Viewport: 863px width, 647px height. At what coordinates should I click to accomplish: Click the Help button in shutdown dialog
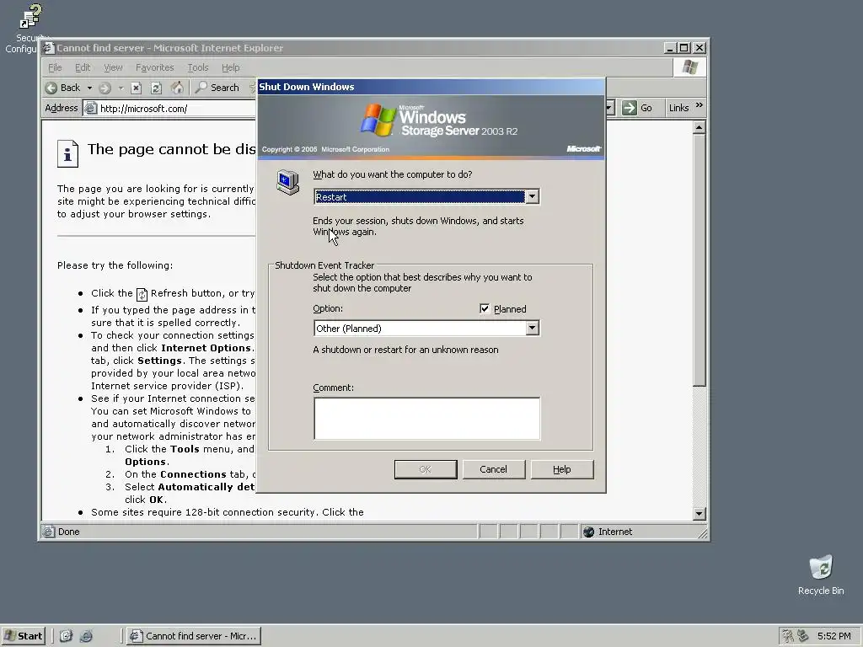[x=562, y=469]
